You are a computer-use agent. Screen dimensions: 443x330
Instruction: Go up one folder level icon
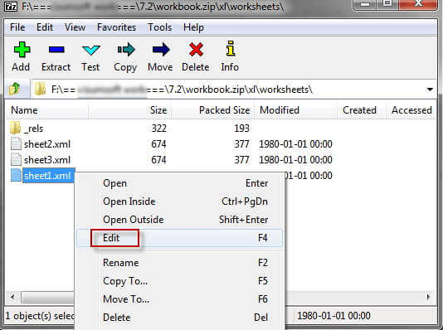point(15,89)
